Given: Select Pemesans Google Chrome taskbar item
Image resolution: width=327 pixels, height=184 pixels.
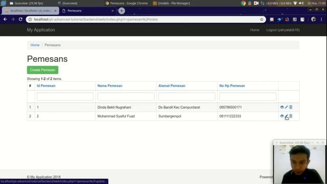Looking at the screenshot, I should (126, 3).
